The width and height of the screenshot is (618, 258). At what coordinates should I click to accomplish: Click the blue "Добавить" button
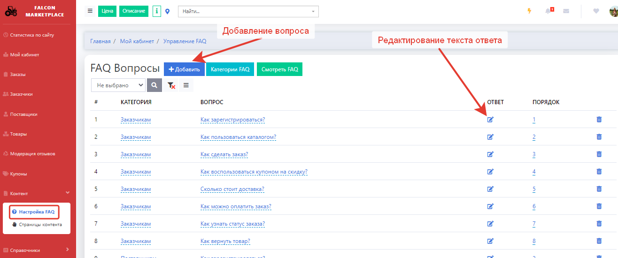tap(184, 69)
